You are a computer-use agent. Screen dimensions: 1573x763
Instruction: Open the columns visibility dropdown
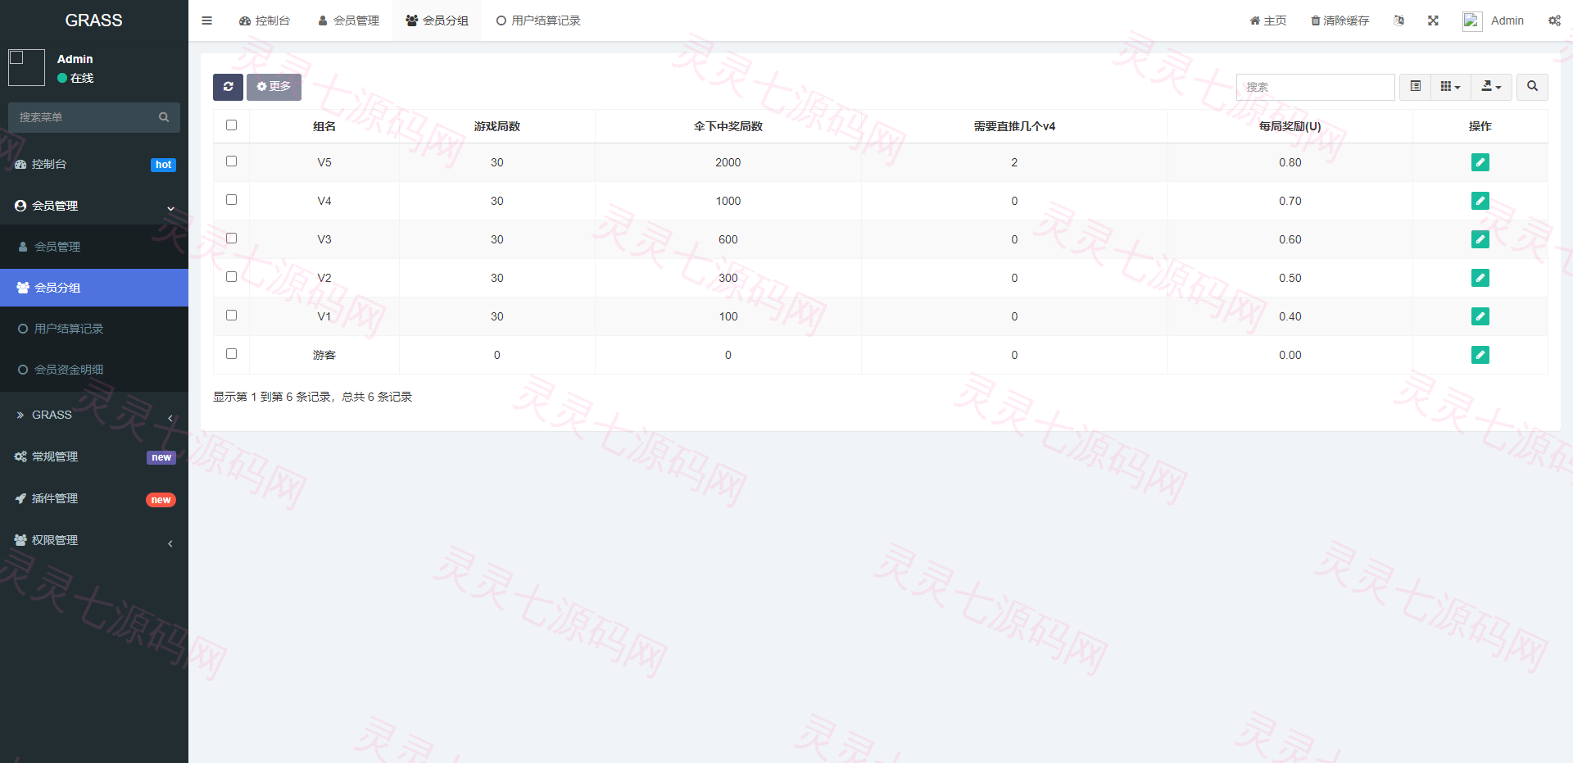tap(1451, 87)
